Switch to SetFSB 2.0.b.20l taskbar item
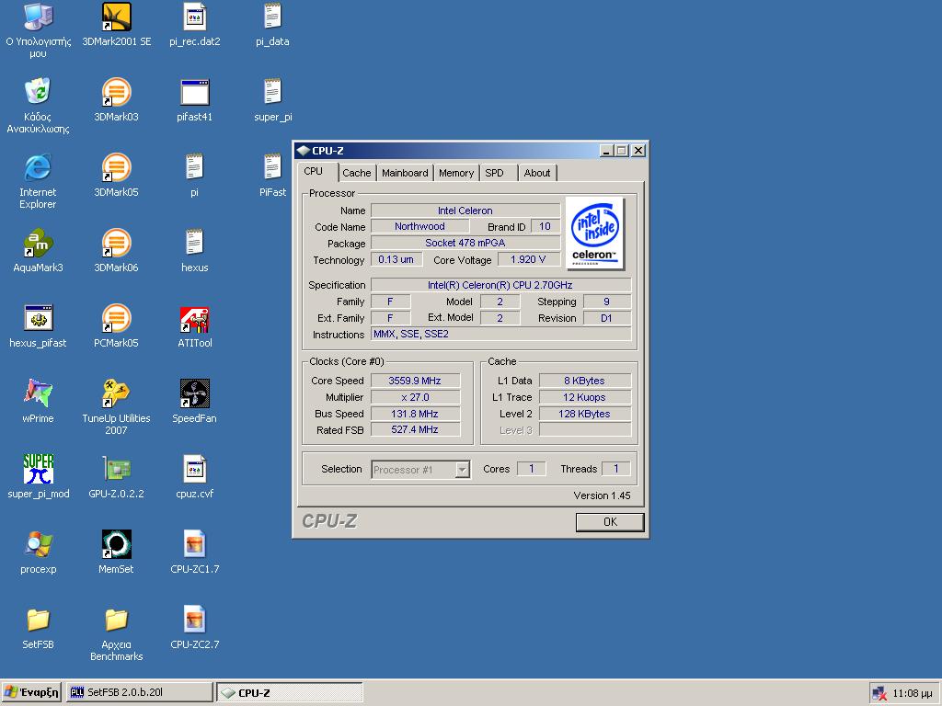 click(140, 692)
